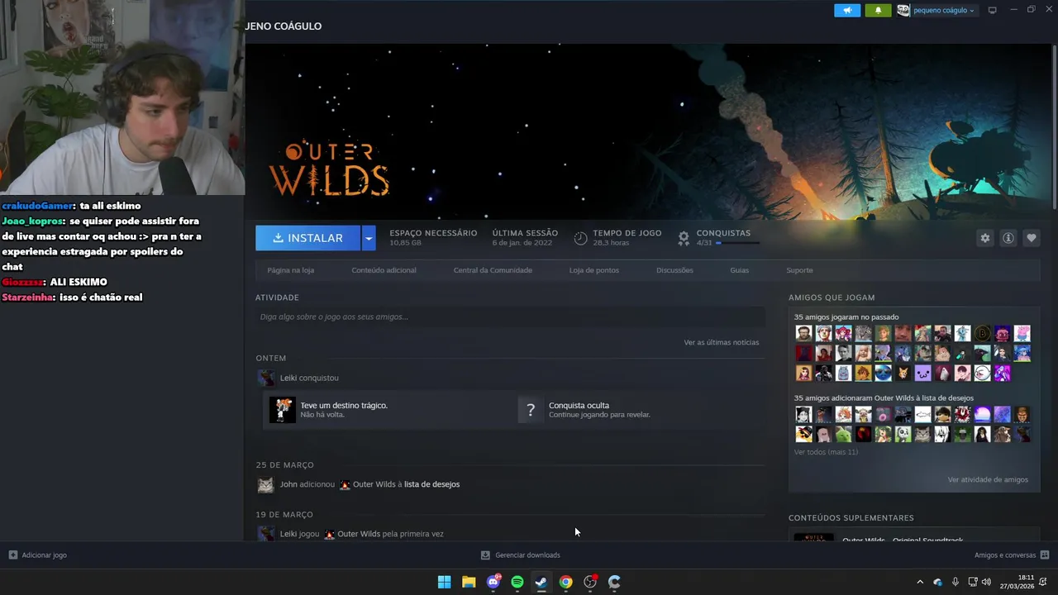This screenshot has width=1058, height=595.
Task: Open the Suporte tab
Action: (x=799, y=270)
